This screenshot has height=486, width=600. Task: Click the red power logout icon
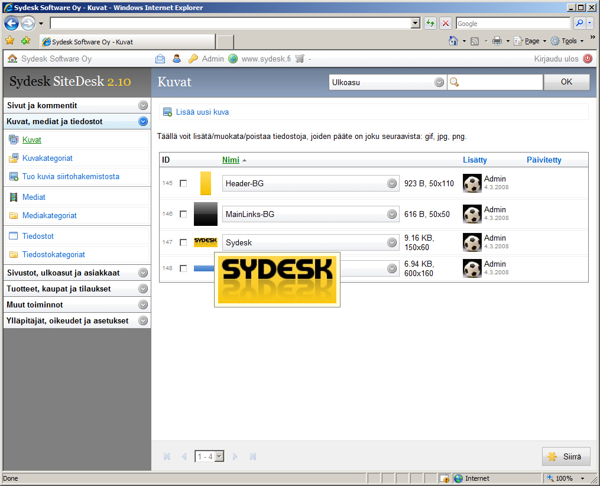588,59
